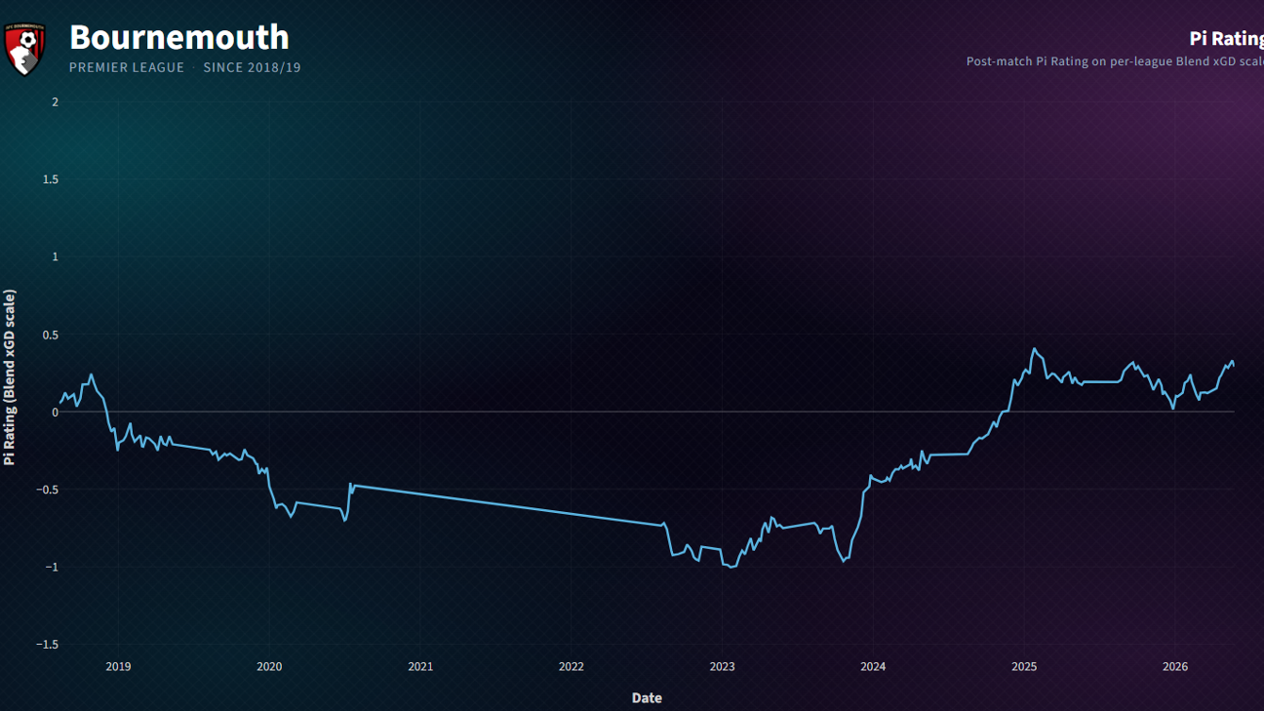Click the PREMIER LEAGUE subtitle text
Screen dimensions: 1264x711
[x=127, y=68]
